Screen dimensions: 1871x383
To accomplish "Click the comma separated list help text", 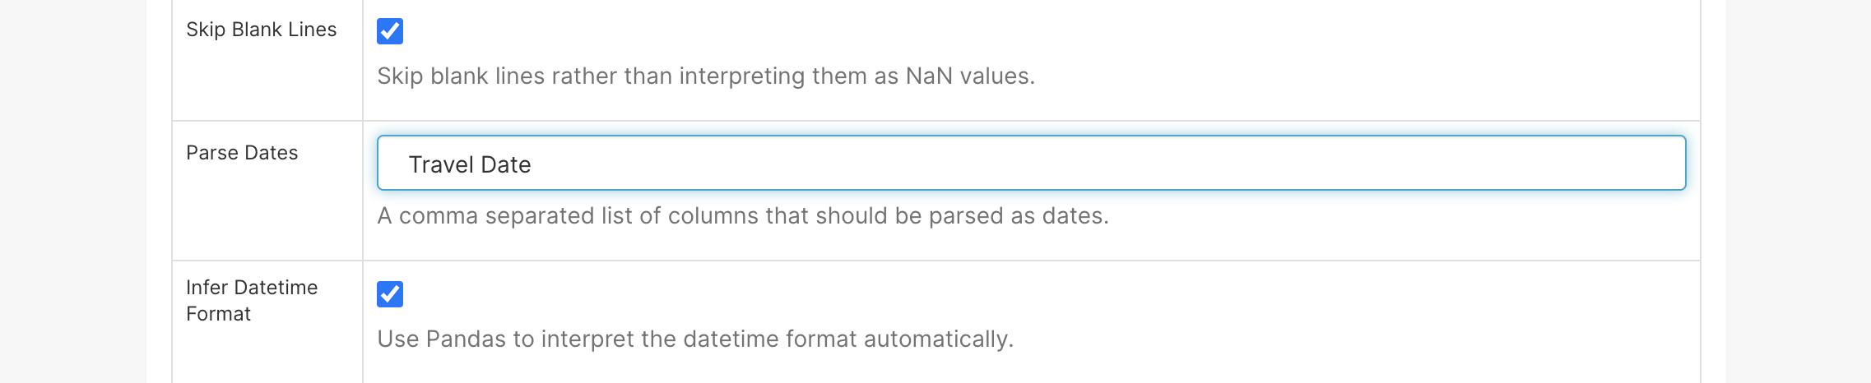I will [x=742, y=216].
